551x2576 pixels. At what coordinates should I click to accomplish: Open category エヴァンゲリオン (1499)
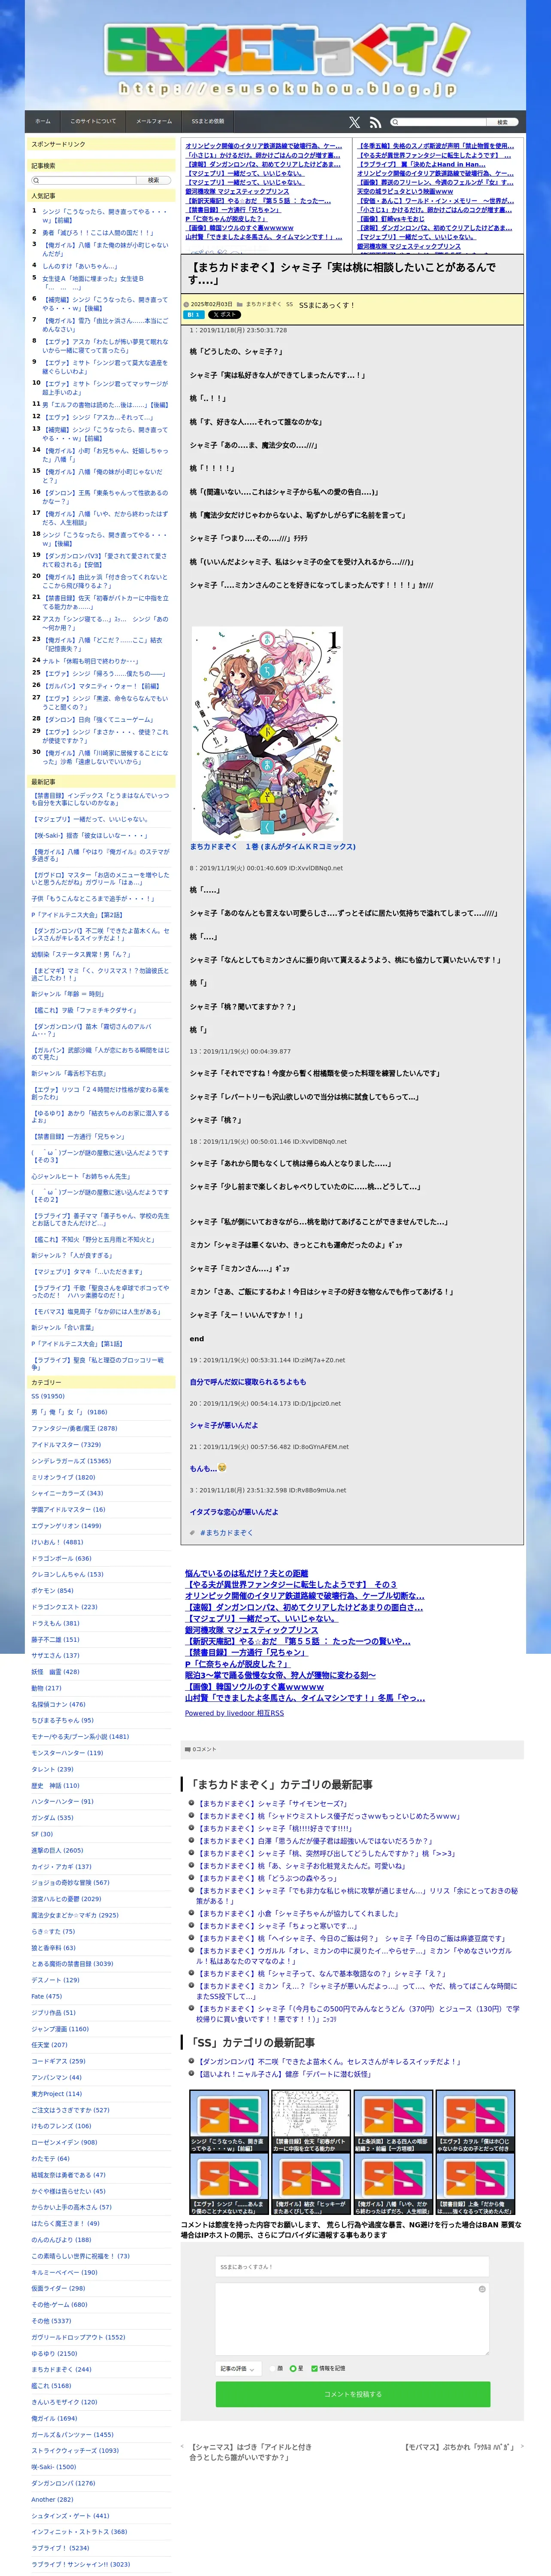pos(66,1526)
